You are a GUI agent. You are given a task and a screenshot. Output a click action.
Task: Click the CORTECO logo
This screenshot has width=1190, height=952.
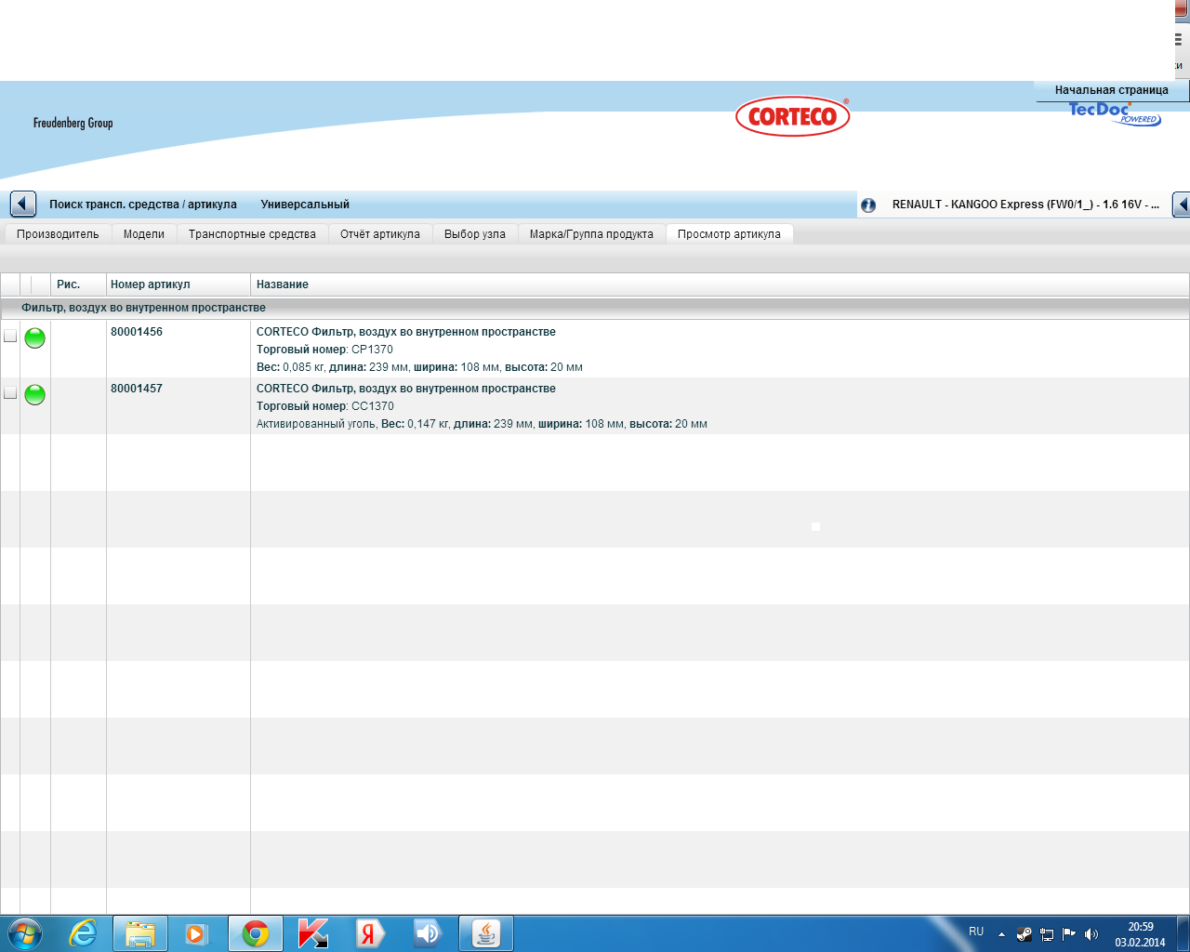tap(793, 116)
